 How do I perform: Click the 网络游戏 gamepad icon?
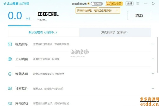coord(10,103)
